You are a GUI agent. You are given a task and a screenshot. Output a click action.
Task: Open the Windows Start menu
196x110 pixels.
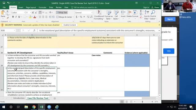[3, 107]
